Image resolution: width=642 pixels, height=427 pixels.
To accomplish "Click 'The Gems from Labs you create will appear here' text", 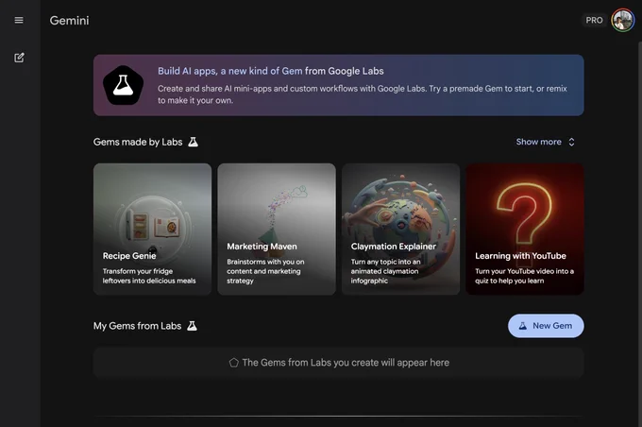I will [x=346, y=363].
